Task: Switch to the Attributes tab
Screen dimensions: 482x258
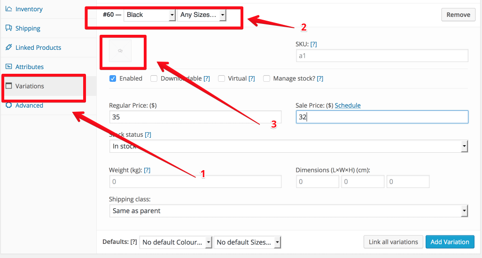Action: coord(30,67)
